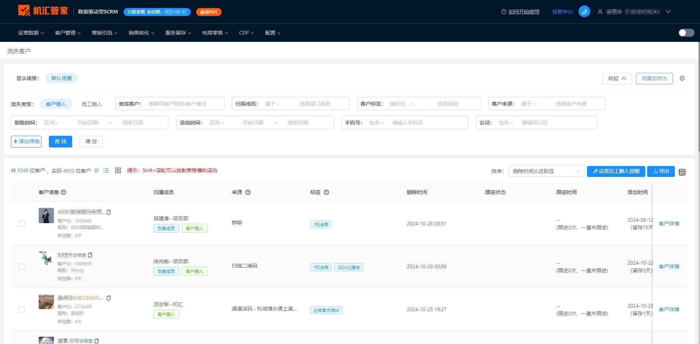Open 任务中心 link

(562, 12)
